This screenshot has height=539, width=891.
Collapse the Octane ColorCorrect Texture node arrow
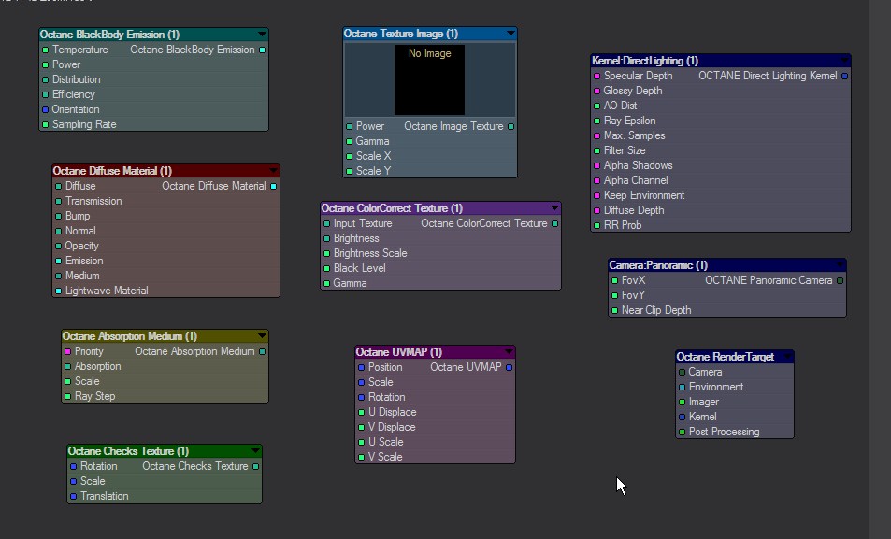[x=554, y=208]
